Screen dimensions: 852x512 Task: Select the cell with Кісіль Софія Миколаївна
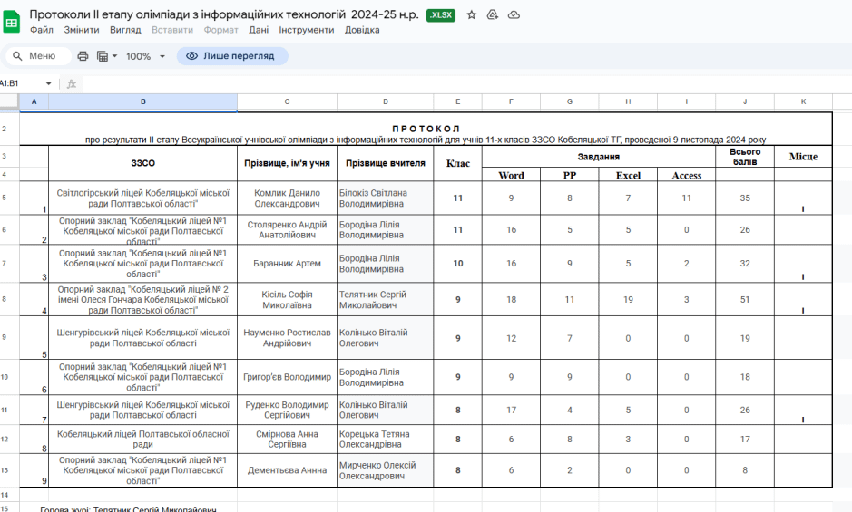pos(287,299)
